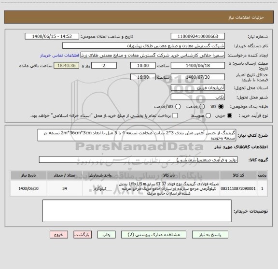Image resolution: width=278 pixels, height=269 pixels.
Task: Open مشاهده مدارک پیوستی (2) attachments
Action: click(x=153, y=235)
